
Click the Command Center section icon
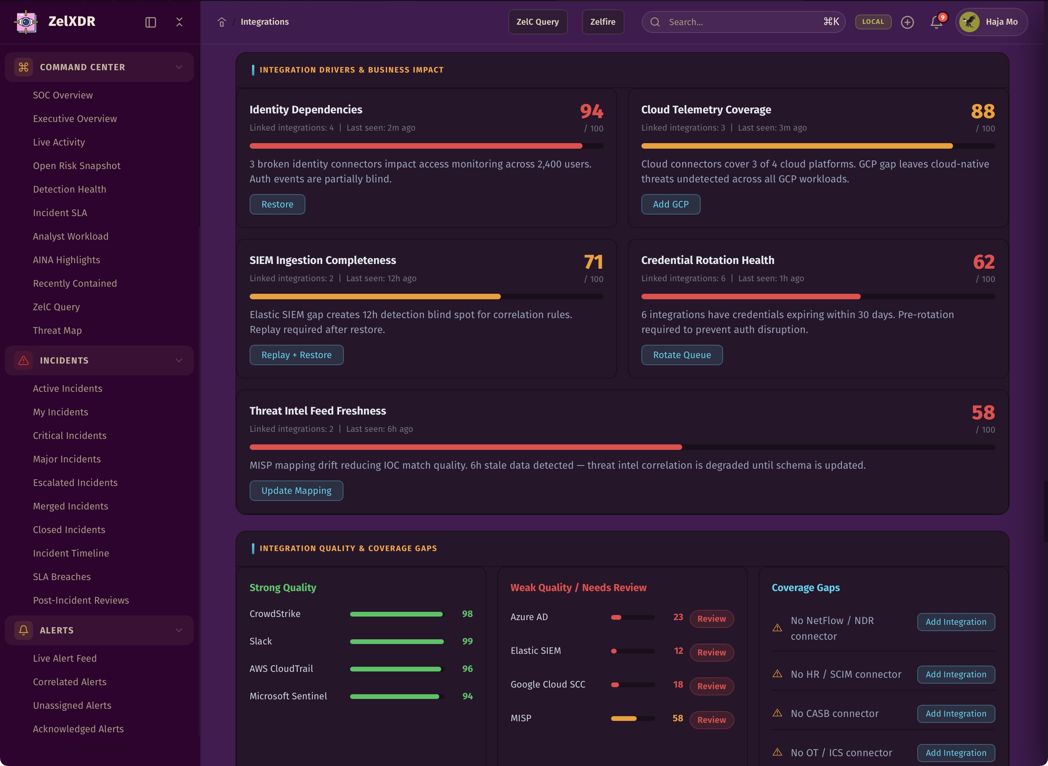(x=24, y=67)
